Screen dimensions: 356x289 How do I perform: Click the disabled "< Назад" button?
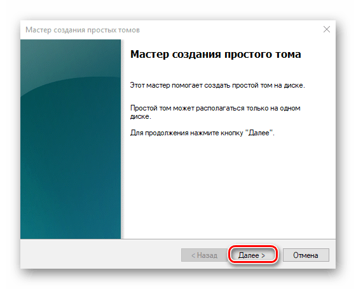point(204,255)
